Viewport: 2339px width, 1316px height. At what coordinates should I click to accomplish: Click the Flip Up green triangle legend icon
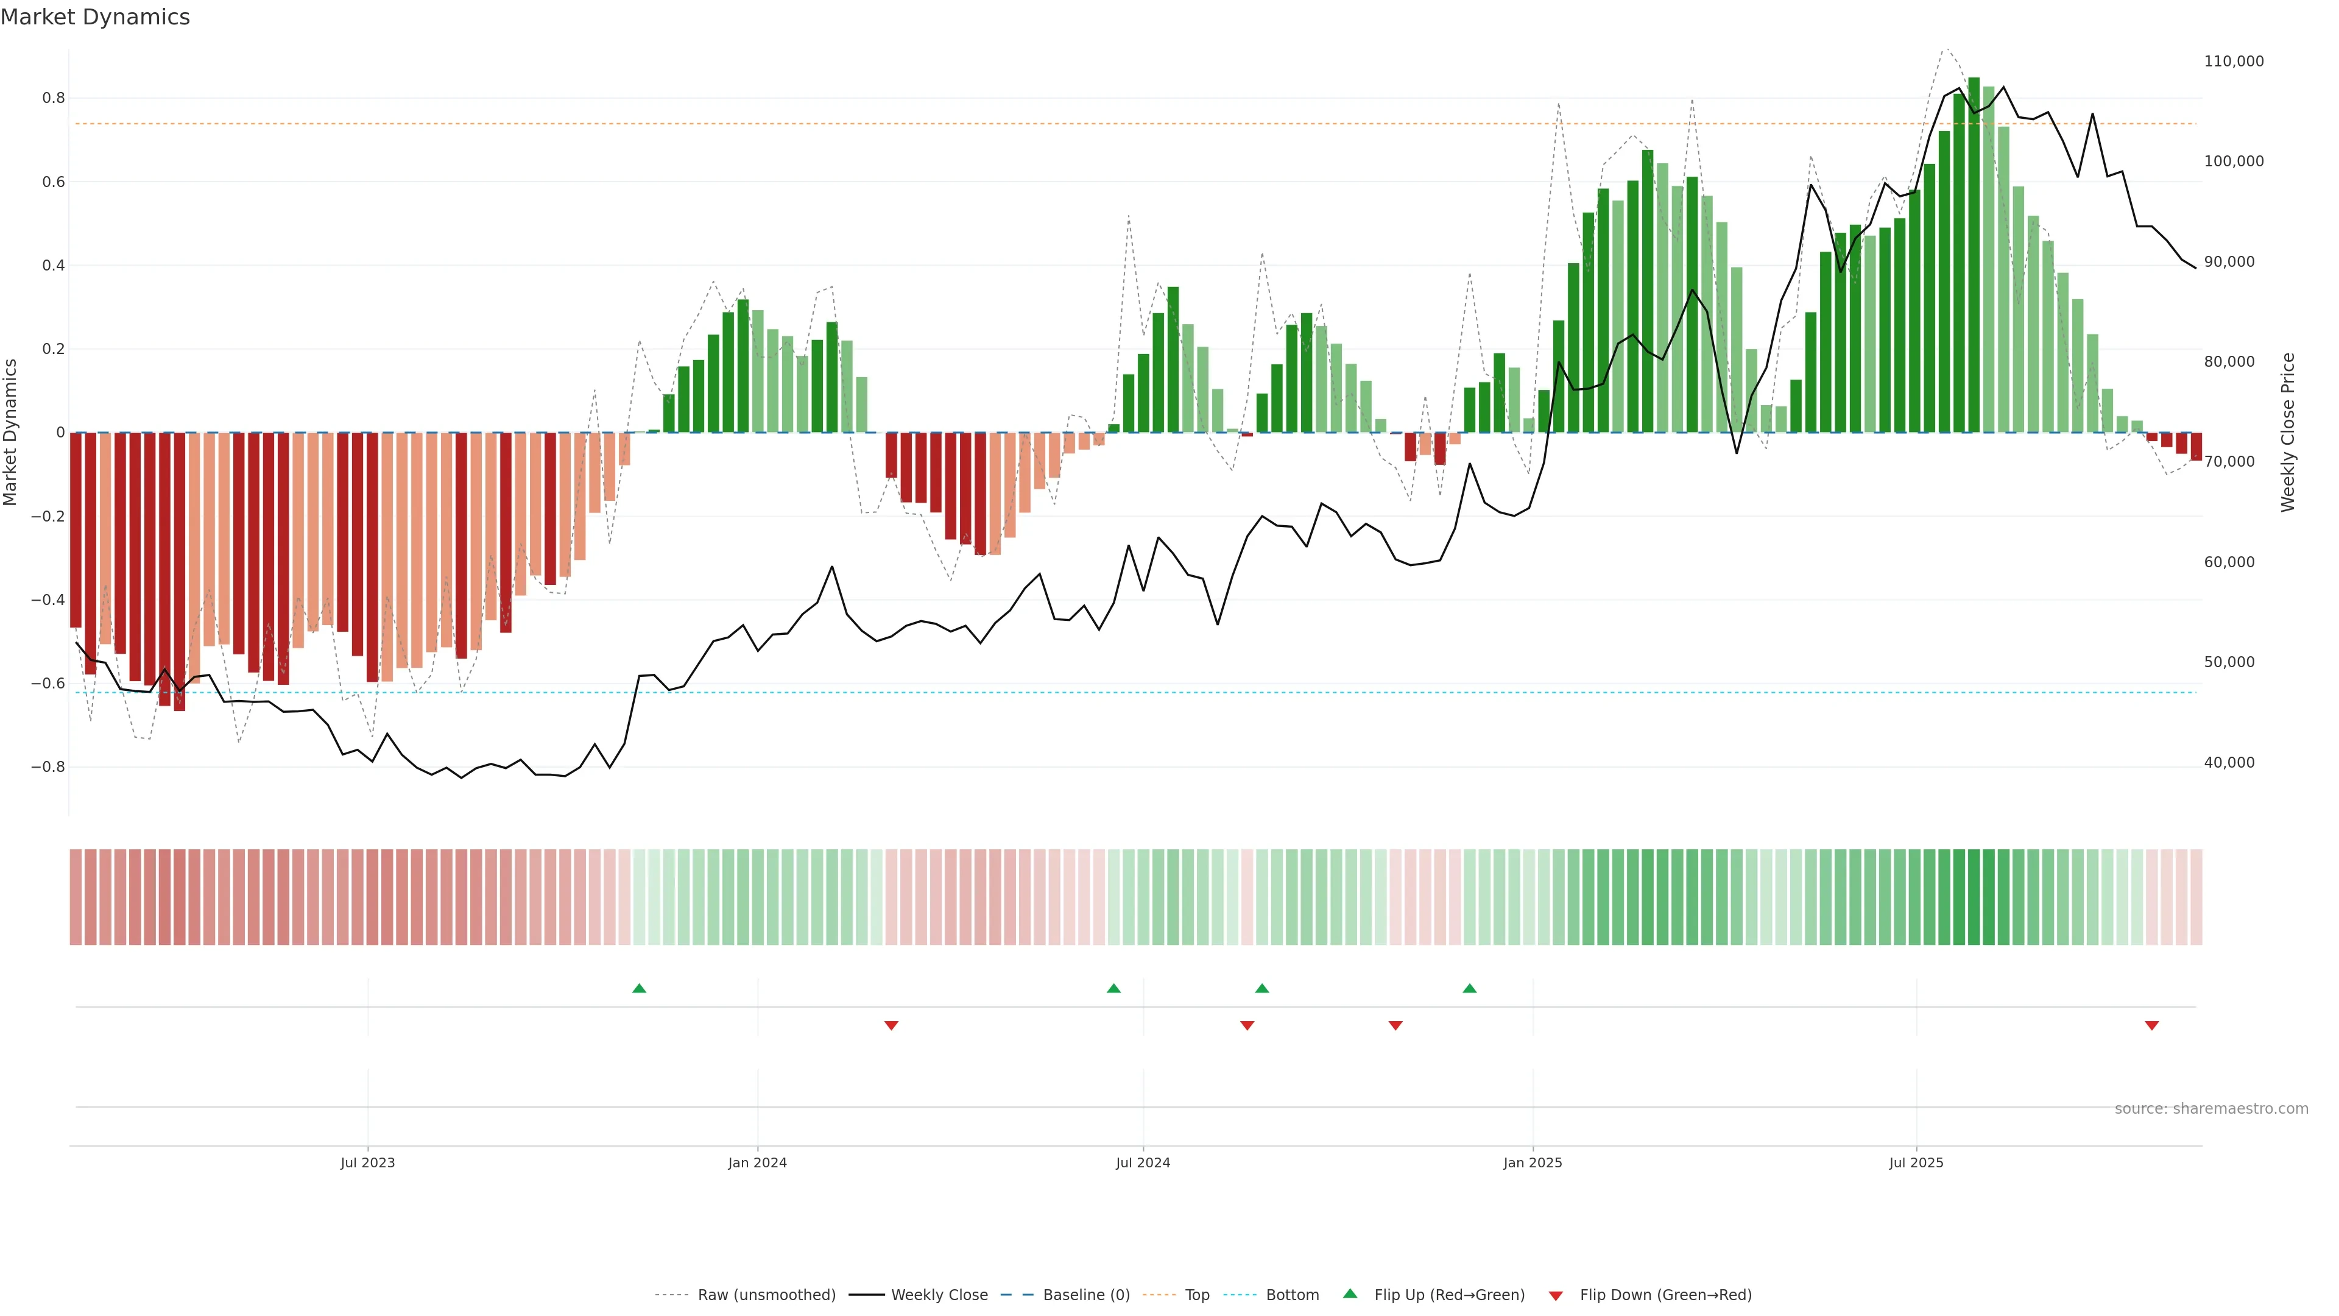[1350, 1293]
